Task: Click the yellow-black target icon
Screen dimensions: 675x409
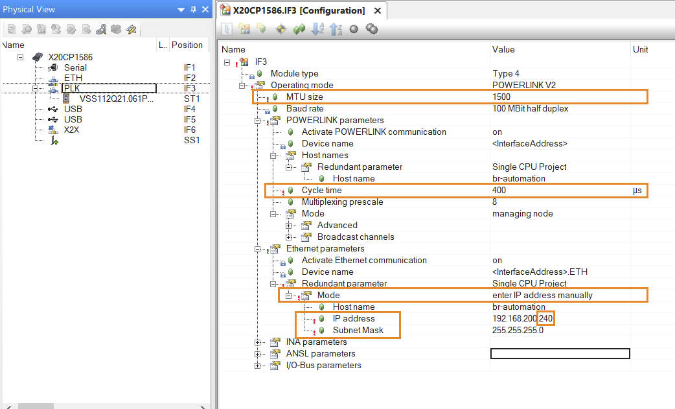Action: click(280, 29)
